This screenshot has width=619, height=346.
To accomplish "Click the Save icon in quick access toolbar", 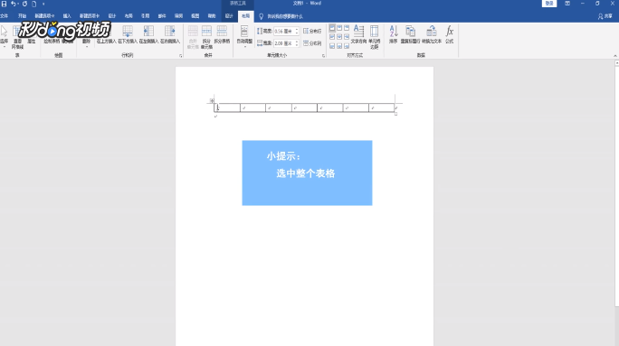I will [4, 4].
